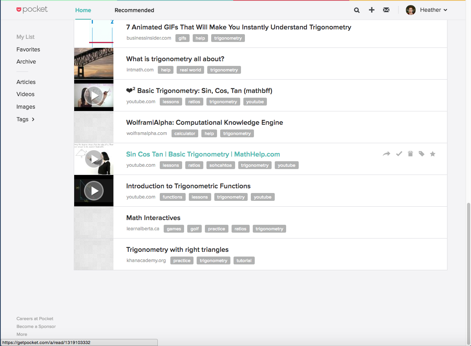Play the Sin Cos Tan MathHelp video thumbnail
This screenshot has width=471, height=346.
(94, 159)
